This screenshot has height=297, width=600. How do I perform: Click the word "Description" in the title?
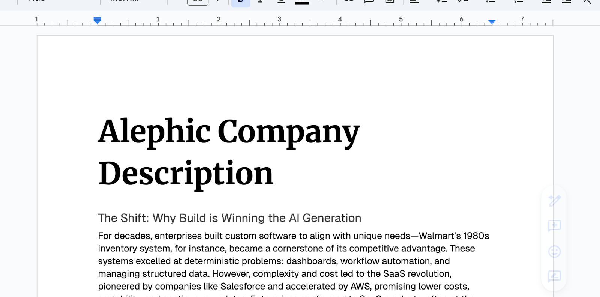(x=186, y=175)
